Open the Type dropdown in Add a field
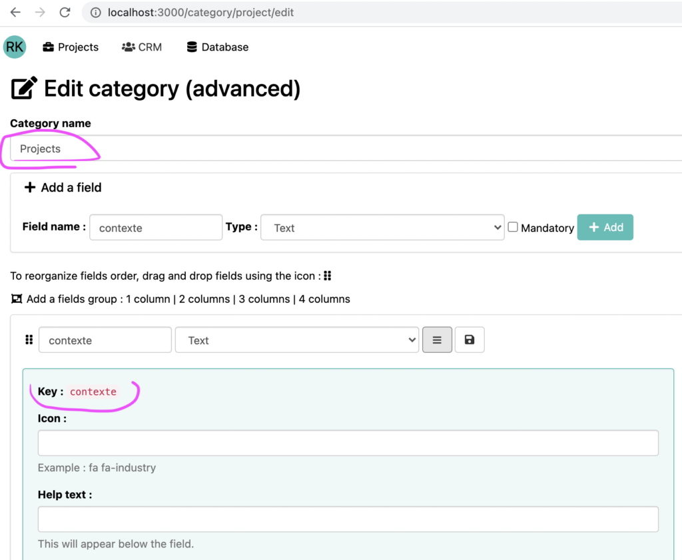This screenshot has width=682, height=560. click(x=382, y=228)
